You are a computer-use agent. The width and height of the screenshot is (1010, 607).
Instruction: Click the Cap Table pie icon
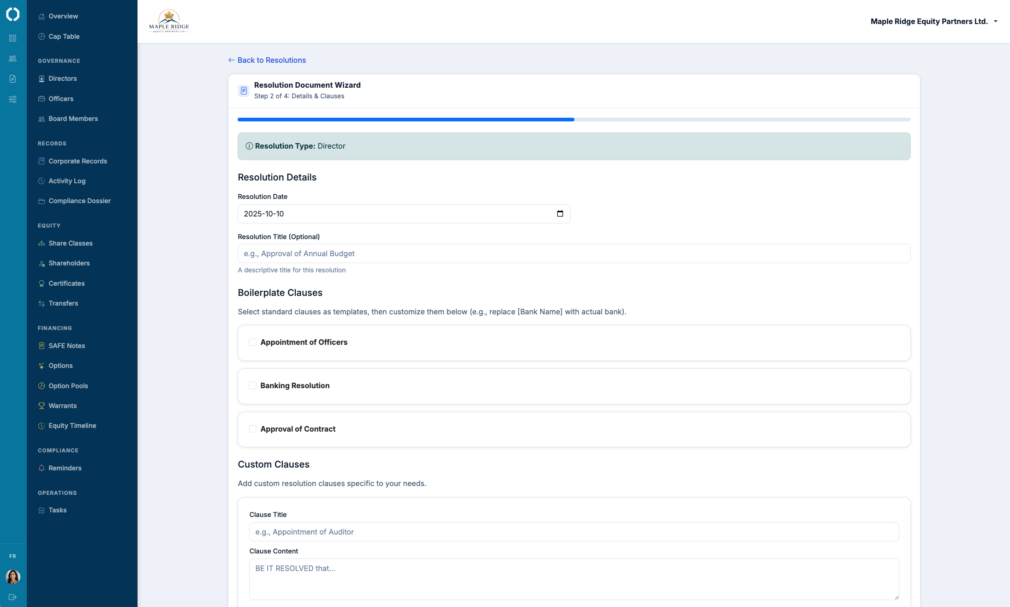click(x=42, y=36)
